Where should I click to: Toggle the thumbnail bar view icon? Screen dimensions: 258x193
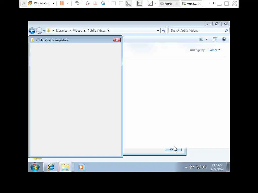coord(121,3)
